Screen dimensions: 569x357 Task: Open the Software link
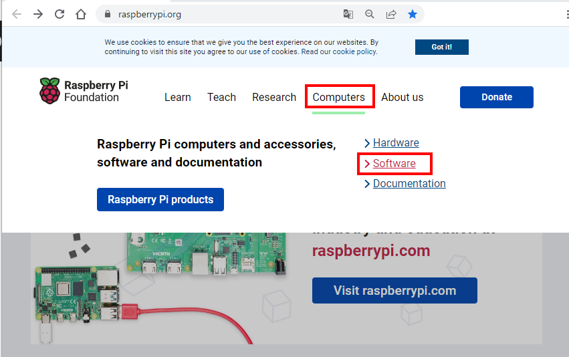(394, 164)
